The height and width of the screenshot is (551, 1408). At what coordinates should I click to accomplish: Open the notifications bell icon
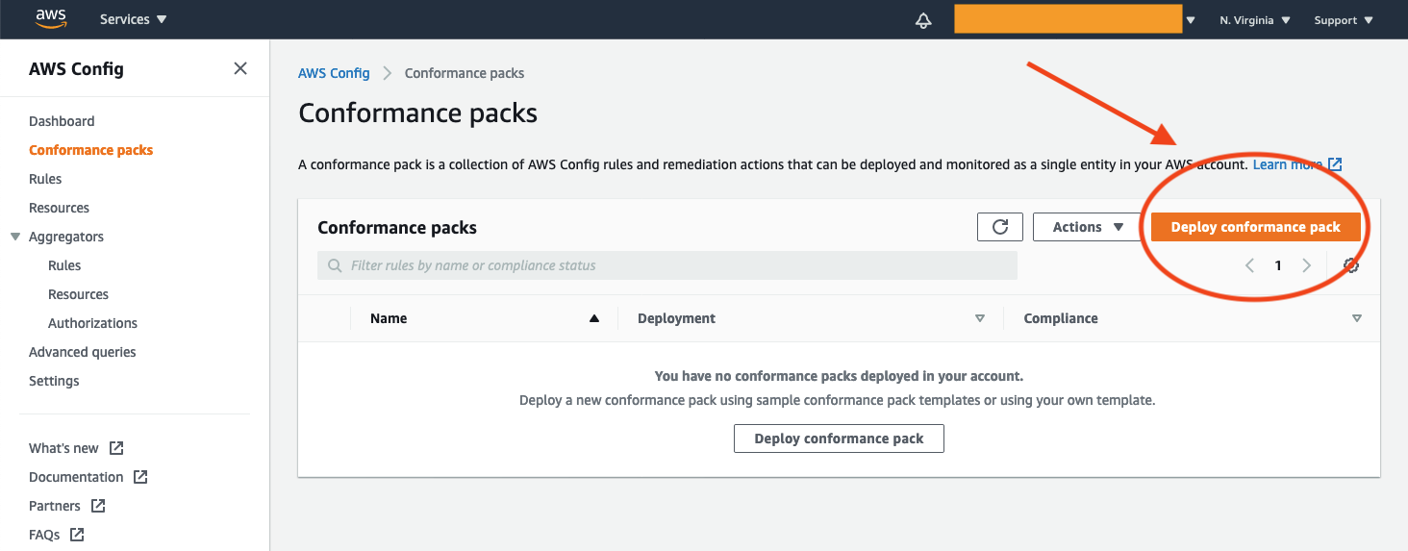[923, 20]
